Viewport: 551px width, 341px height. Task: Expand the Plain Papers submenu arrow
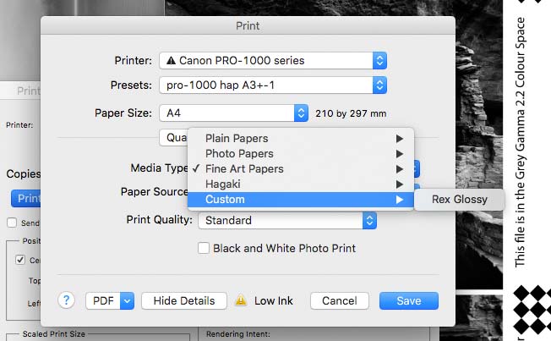pyautogui.click(x=400, y=139)
